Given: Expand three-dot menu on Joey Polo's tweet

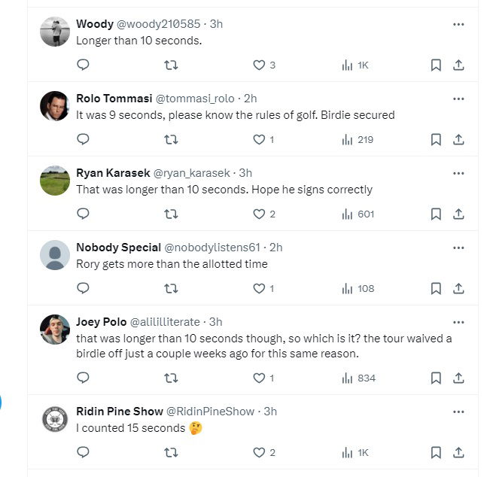Looking at the screenshot, I should 458,321.
